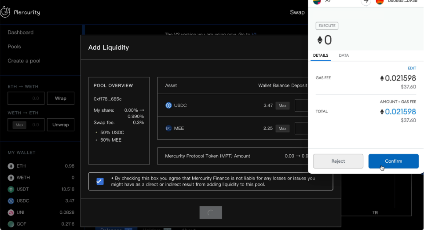The image size is (424, 230).
Task: Click the MEE deposit amount input
Action: (301, 128)
